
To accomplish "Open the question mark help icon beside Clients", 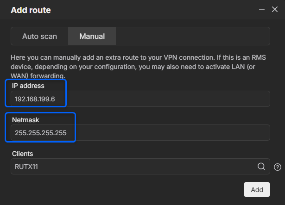I will [278, 167].
